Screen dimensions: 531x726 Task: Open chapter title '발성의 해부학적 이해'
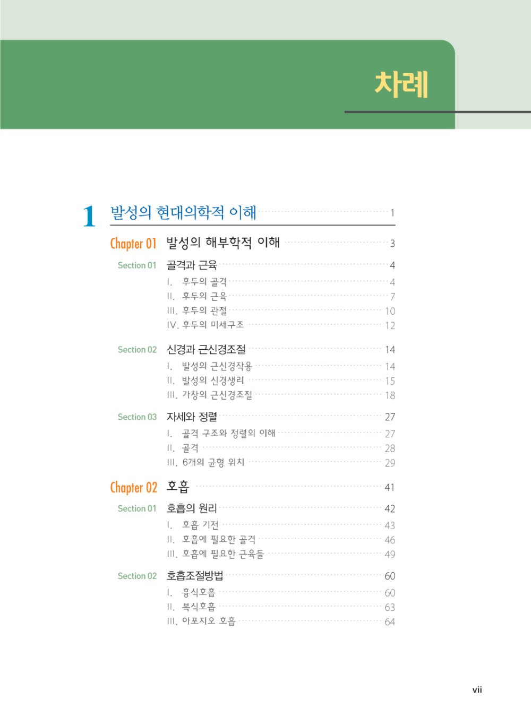click(x=223, y=243)
